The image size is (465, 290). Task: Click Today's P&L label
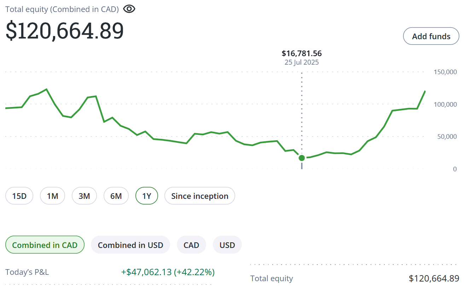27,272
